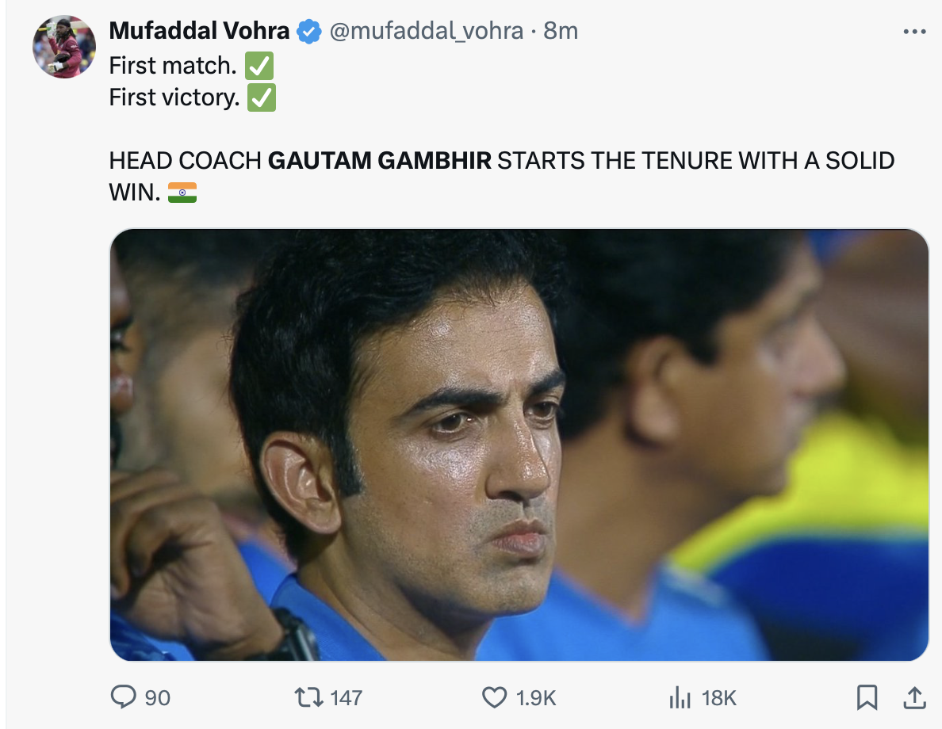Click the 18K views count

point(719,698)
